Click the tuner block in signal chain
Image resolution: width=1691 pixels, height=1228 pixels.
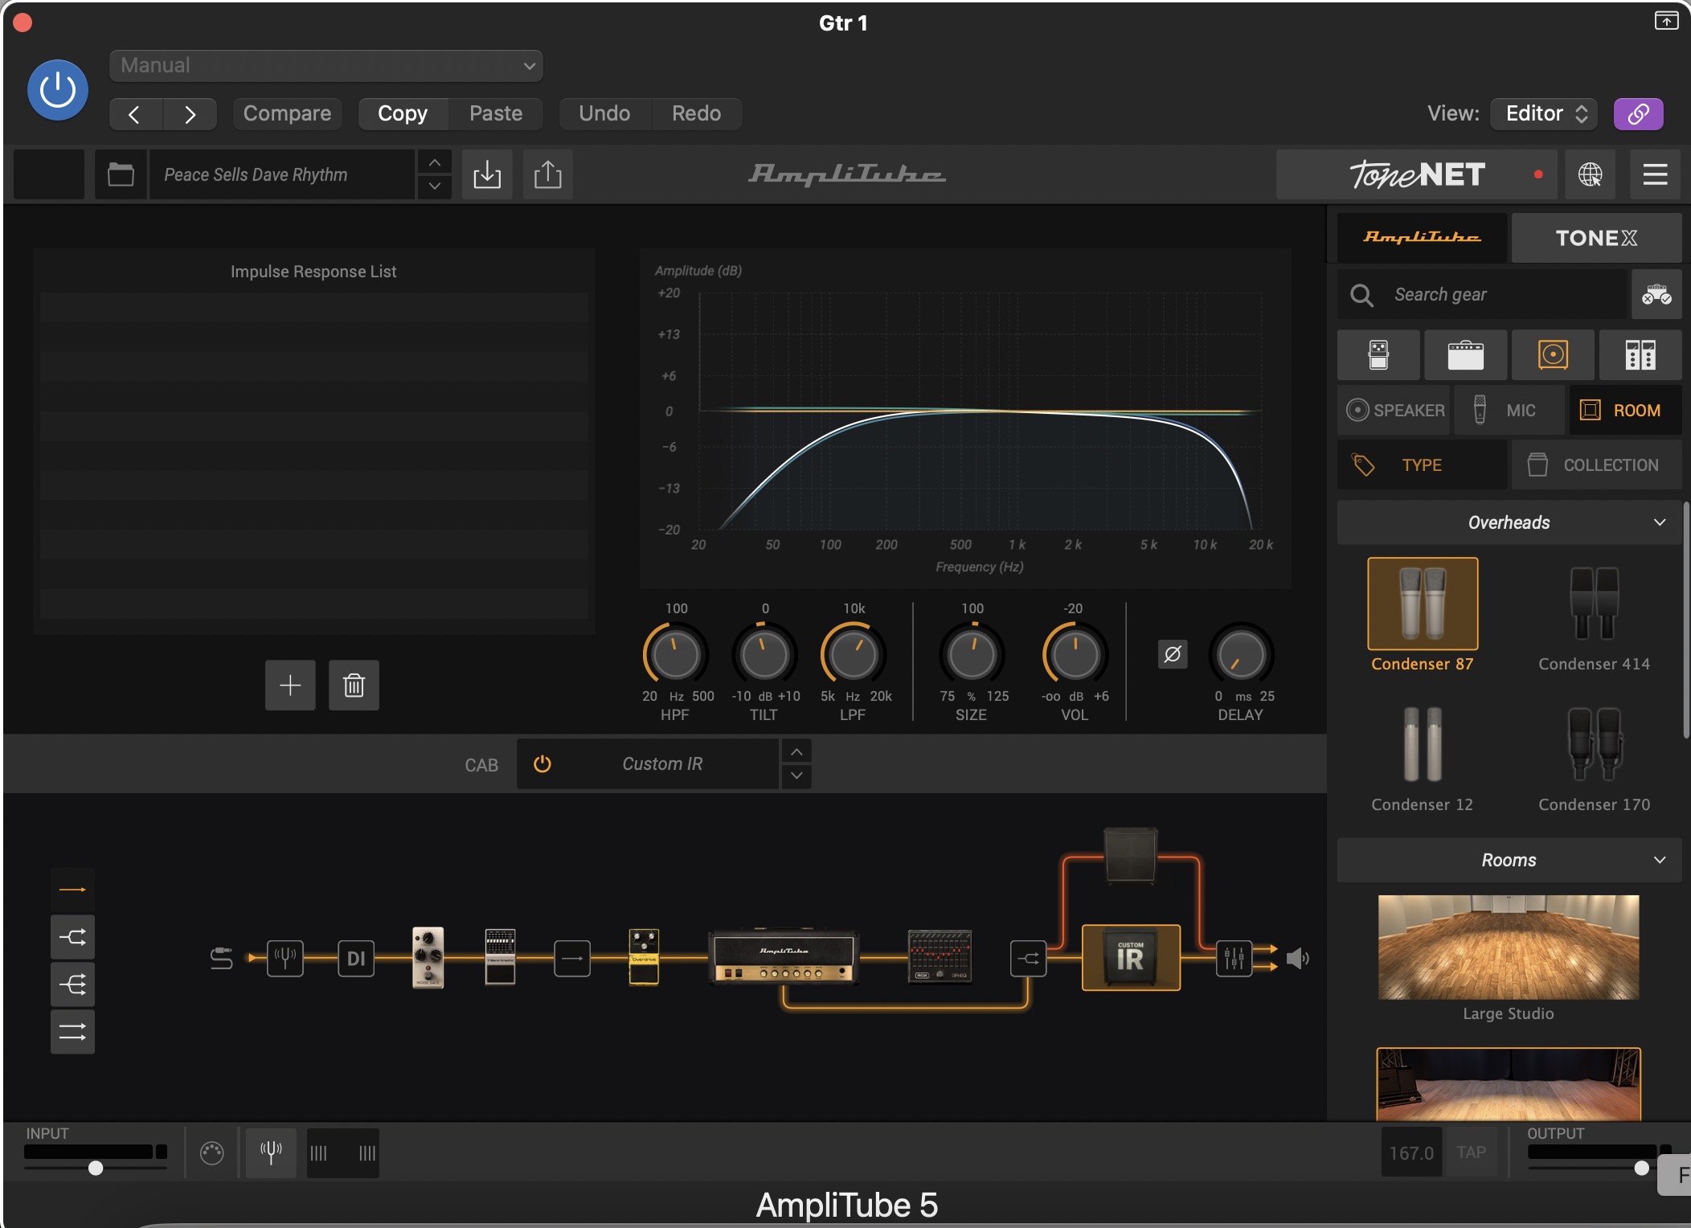coord(285,958)
